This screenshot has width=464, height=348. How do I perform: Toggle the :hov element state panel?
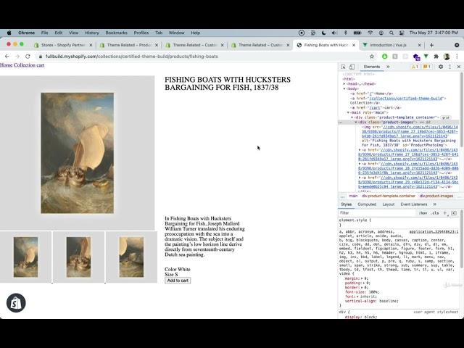tap(423, 213)
